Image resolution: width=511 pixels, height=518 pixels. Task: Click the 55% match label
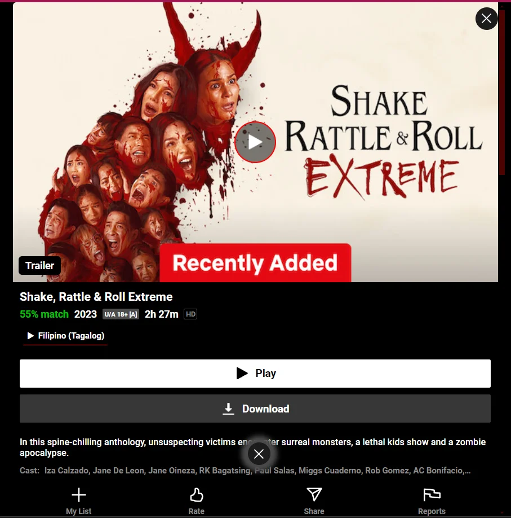pos(44,314)
